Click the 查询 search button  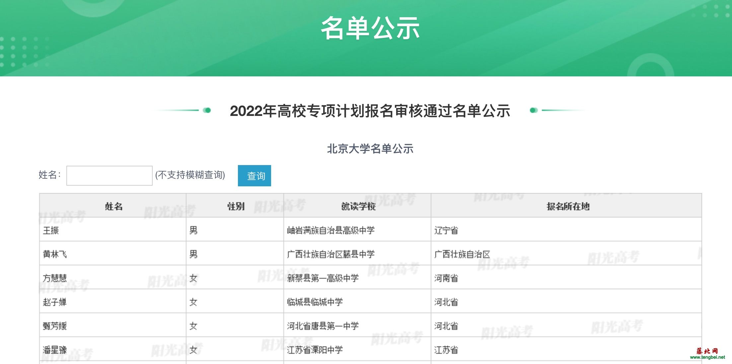click(255, 176)
